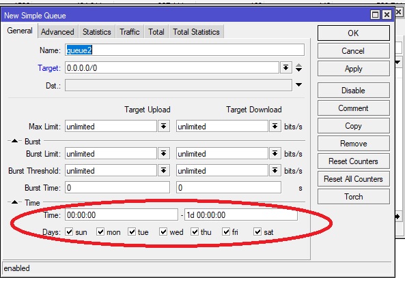Toggle the fri day checkbox
Image resolution: width=405 pixels, height=286 pixels.
pos(226,232)
